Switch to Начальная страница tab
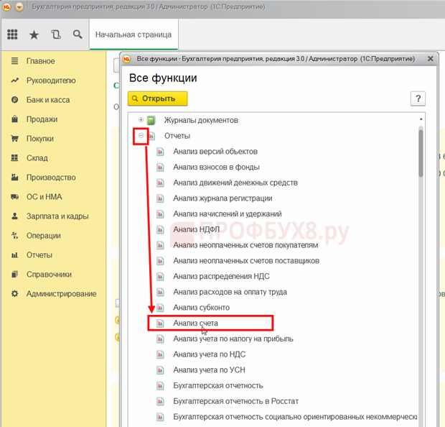445x427 pixels. (134, 35)
